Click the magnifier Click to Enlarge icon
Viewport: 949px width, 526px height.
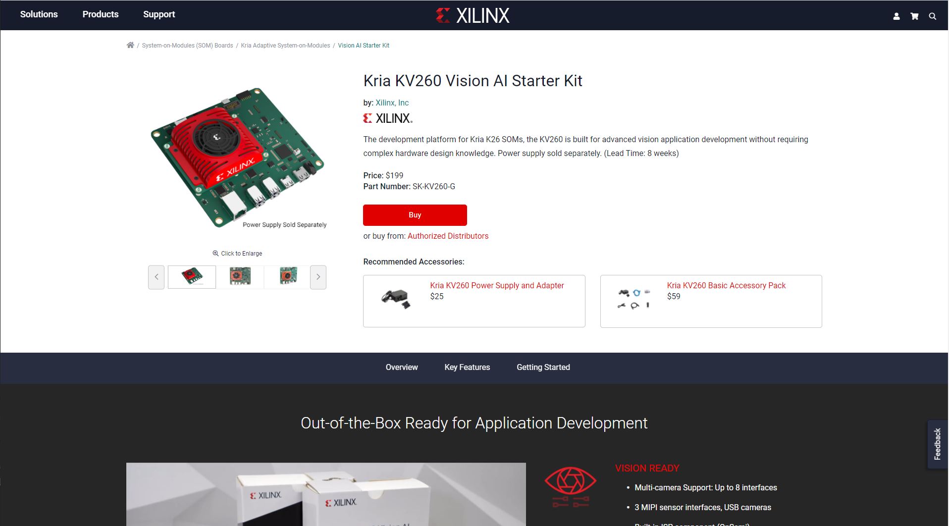click(215, 253)
